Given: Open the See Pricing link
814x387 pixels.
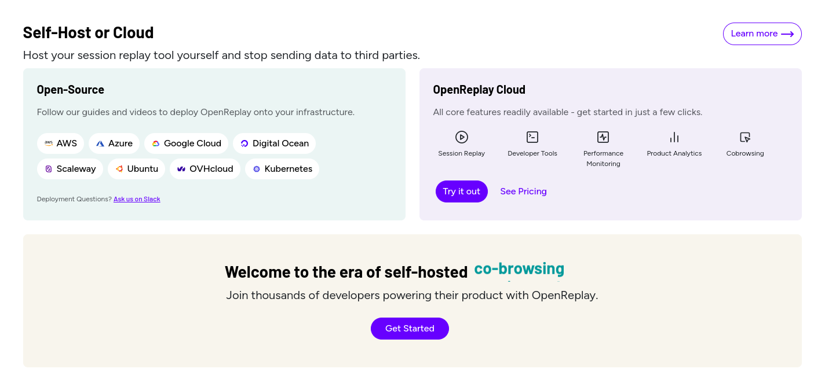Looking at the screenshot, I should tap(523, 191).
